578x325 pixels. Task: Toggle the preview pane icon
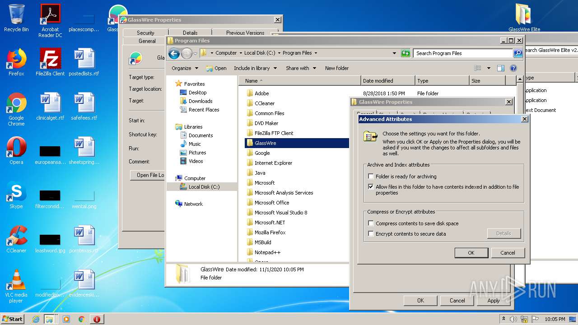click(x=500, y=68)
